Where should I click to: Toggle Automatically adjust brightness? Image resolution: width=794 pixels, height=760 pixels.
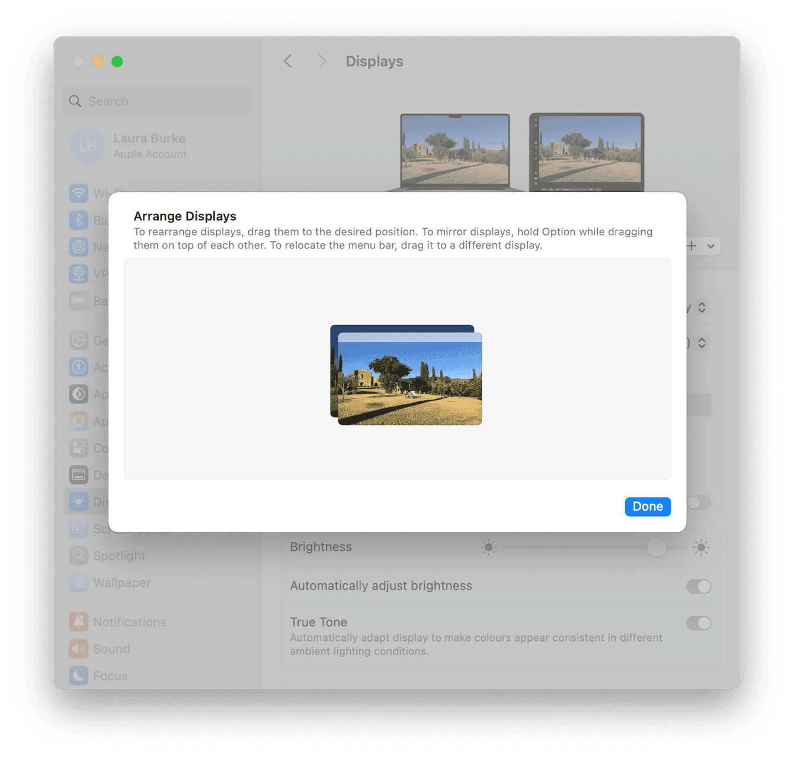(699, 586)
